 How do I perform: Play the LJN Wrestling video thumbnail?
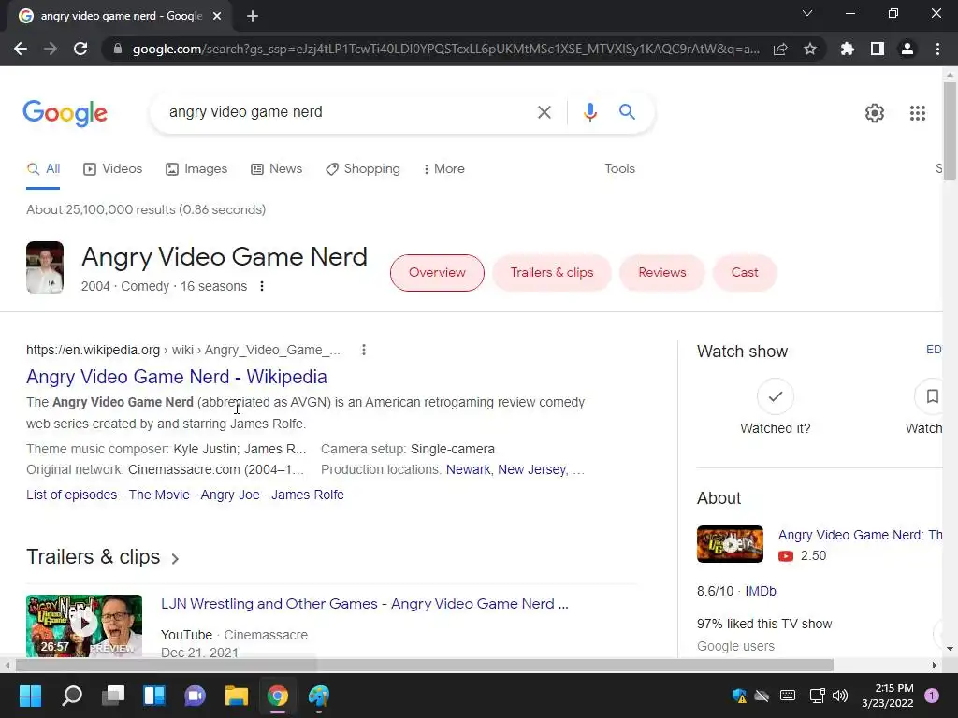point(84,625)
